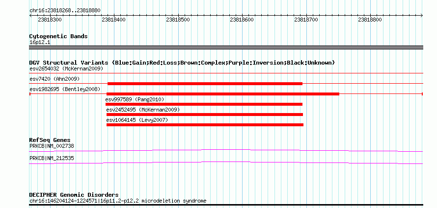Open the 16p11.2-p12.2 microdeletion syndrome entry
The height and width of the screenshot is (208, 437).
118,201
